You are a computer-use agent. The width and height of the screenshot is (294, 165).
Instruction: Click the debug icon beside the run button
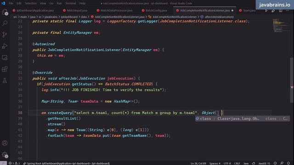pos(273,11)
